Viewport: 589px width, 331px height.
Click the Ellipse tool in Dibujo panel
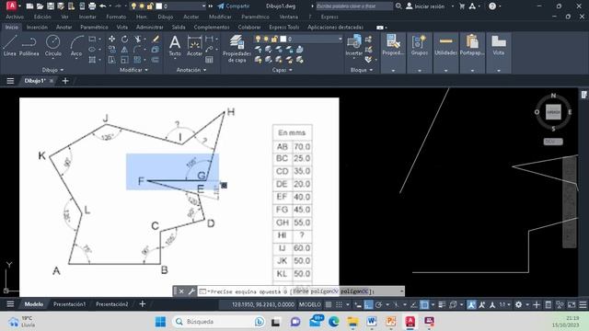point(92,49)
